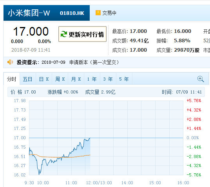Click the 涨跌幅 +0.00% readout in chart header
This screenshot has height=187, width=210.
coord(63,92)
